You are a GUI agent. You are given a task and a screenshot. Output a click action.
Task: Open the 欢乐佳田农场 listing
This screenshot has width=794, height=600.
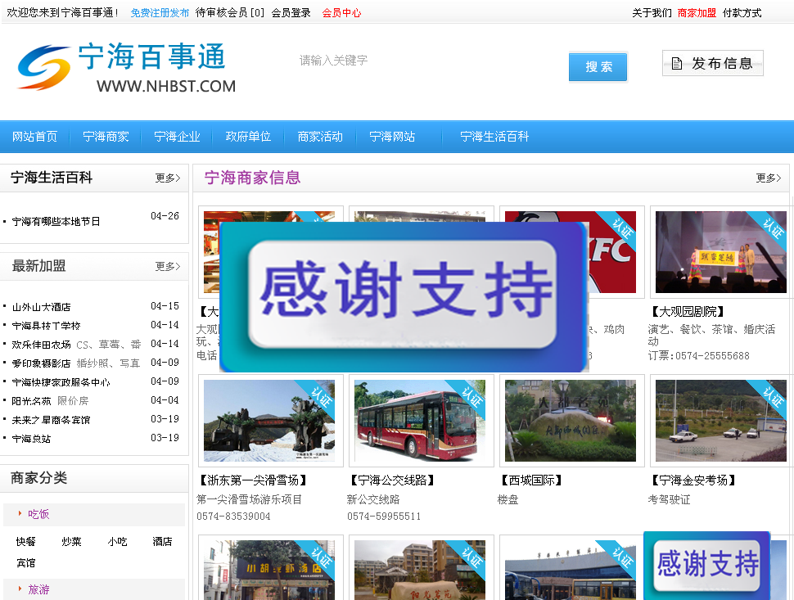tap(42, 345)
